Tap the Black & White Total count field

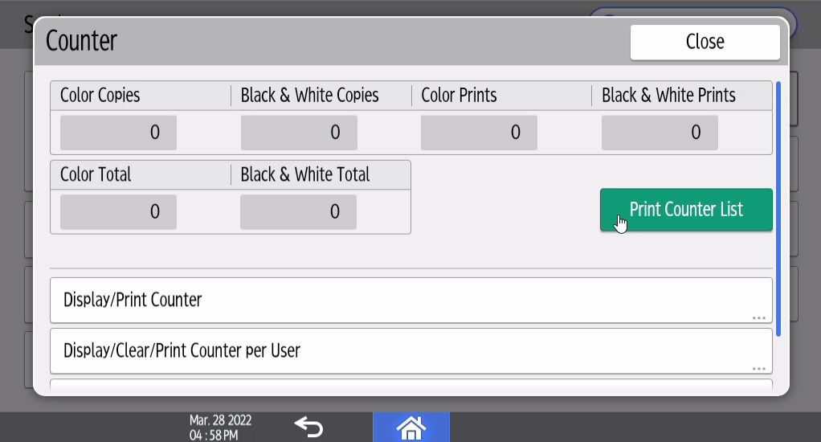(x=298, y=212)
